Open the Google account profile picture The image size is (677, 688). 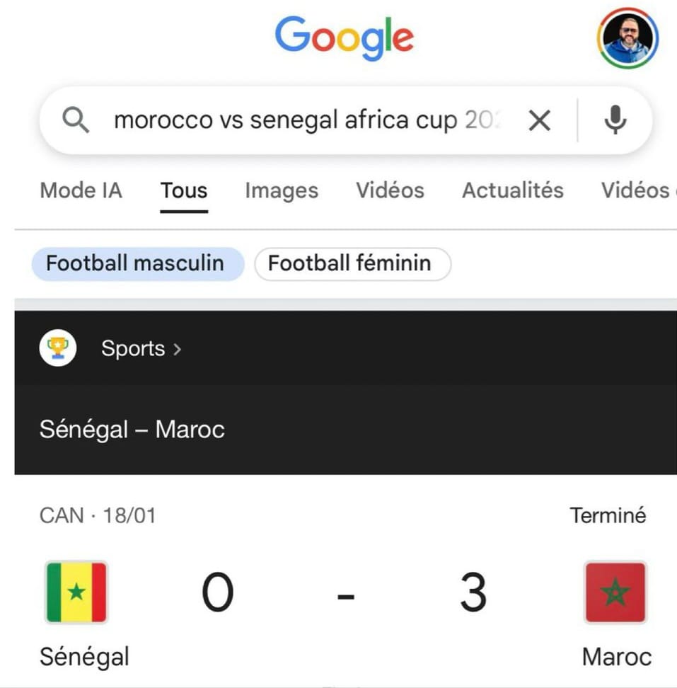tap(627, 38)
